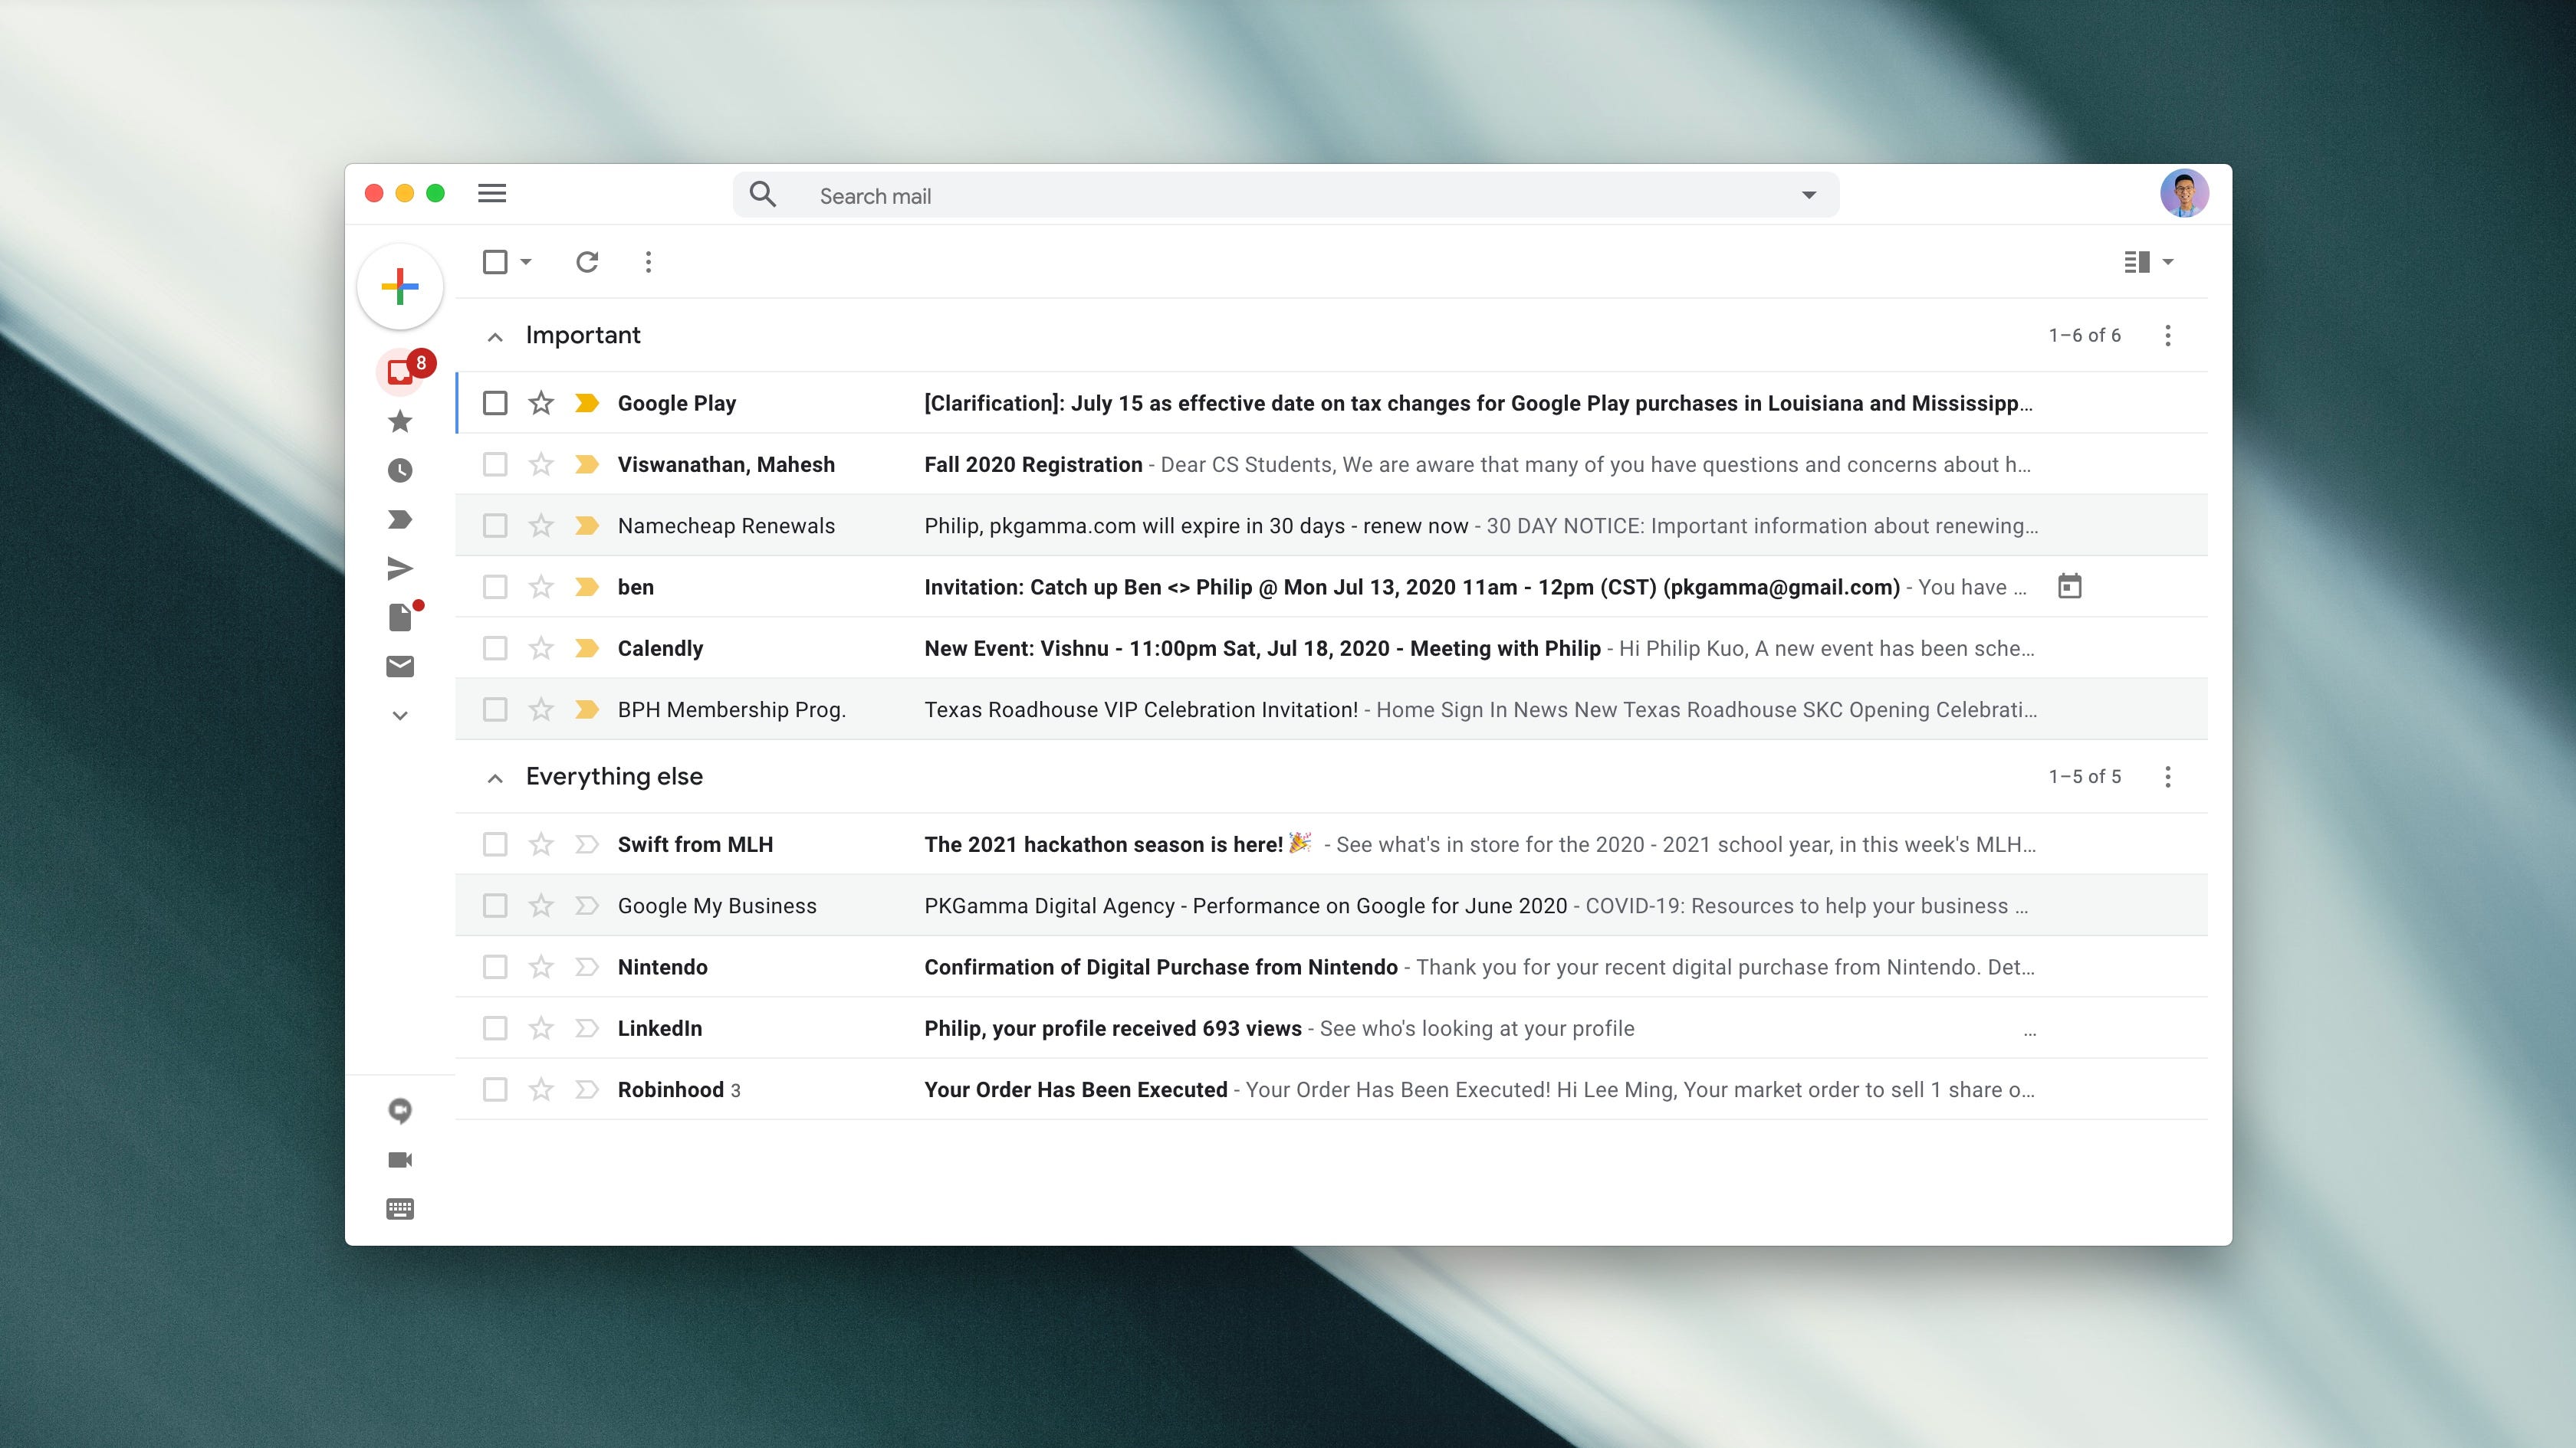Click the Search mail field
This screenshot has height=1448, width=2576.
1286,195
